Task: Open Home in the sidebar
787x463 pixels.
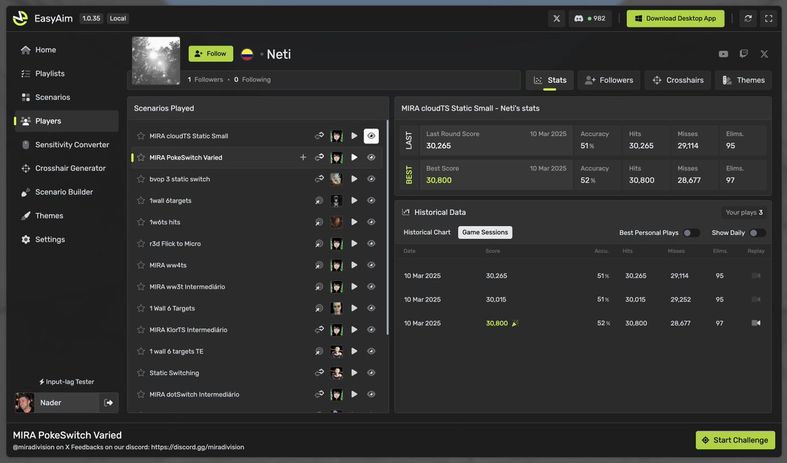Action: point(66,50)
